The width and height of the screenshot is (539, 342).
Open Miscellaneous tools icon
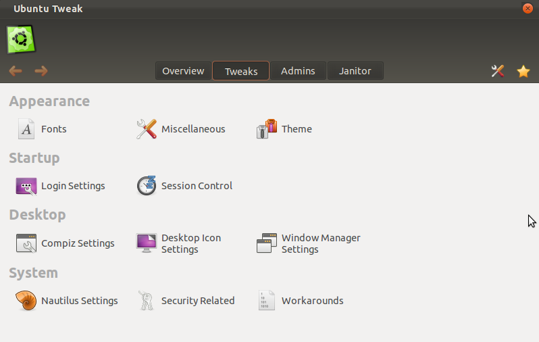pos(147,129)
